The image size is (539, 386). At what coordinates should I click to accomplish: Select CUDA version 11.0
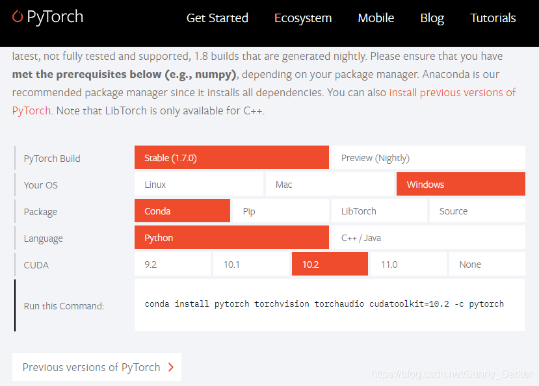pyautogui.click(x=408, y=264)
